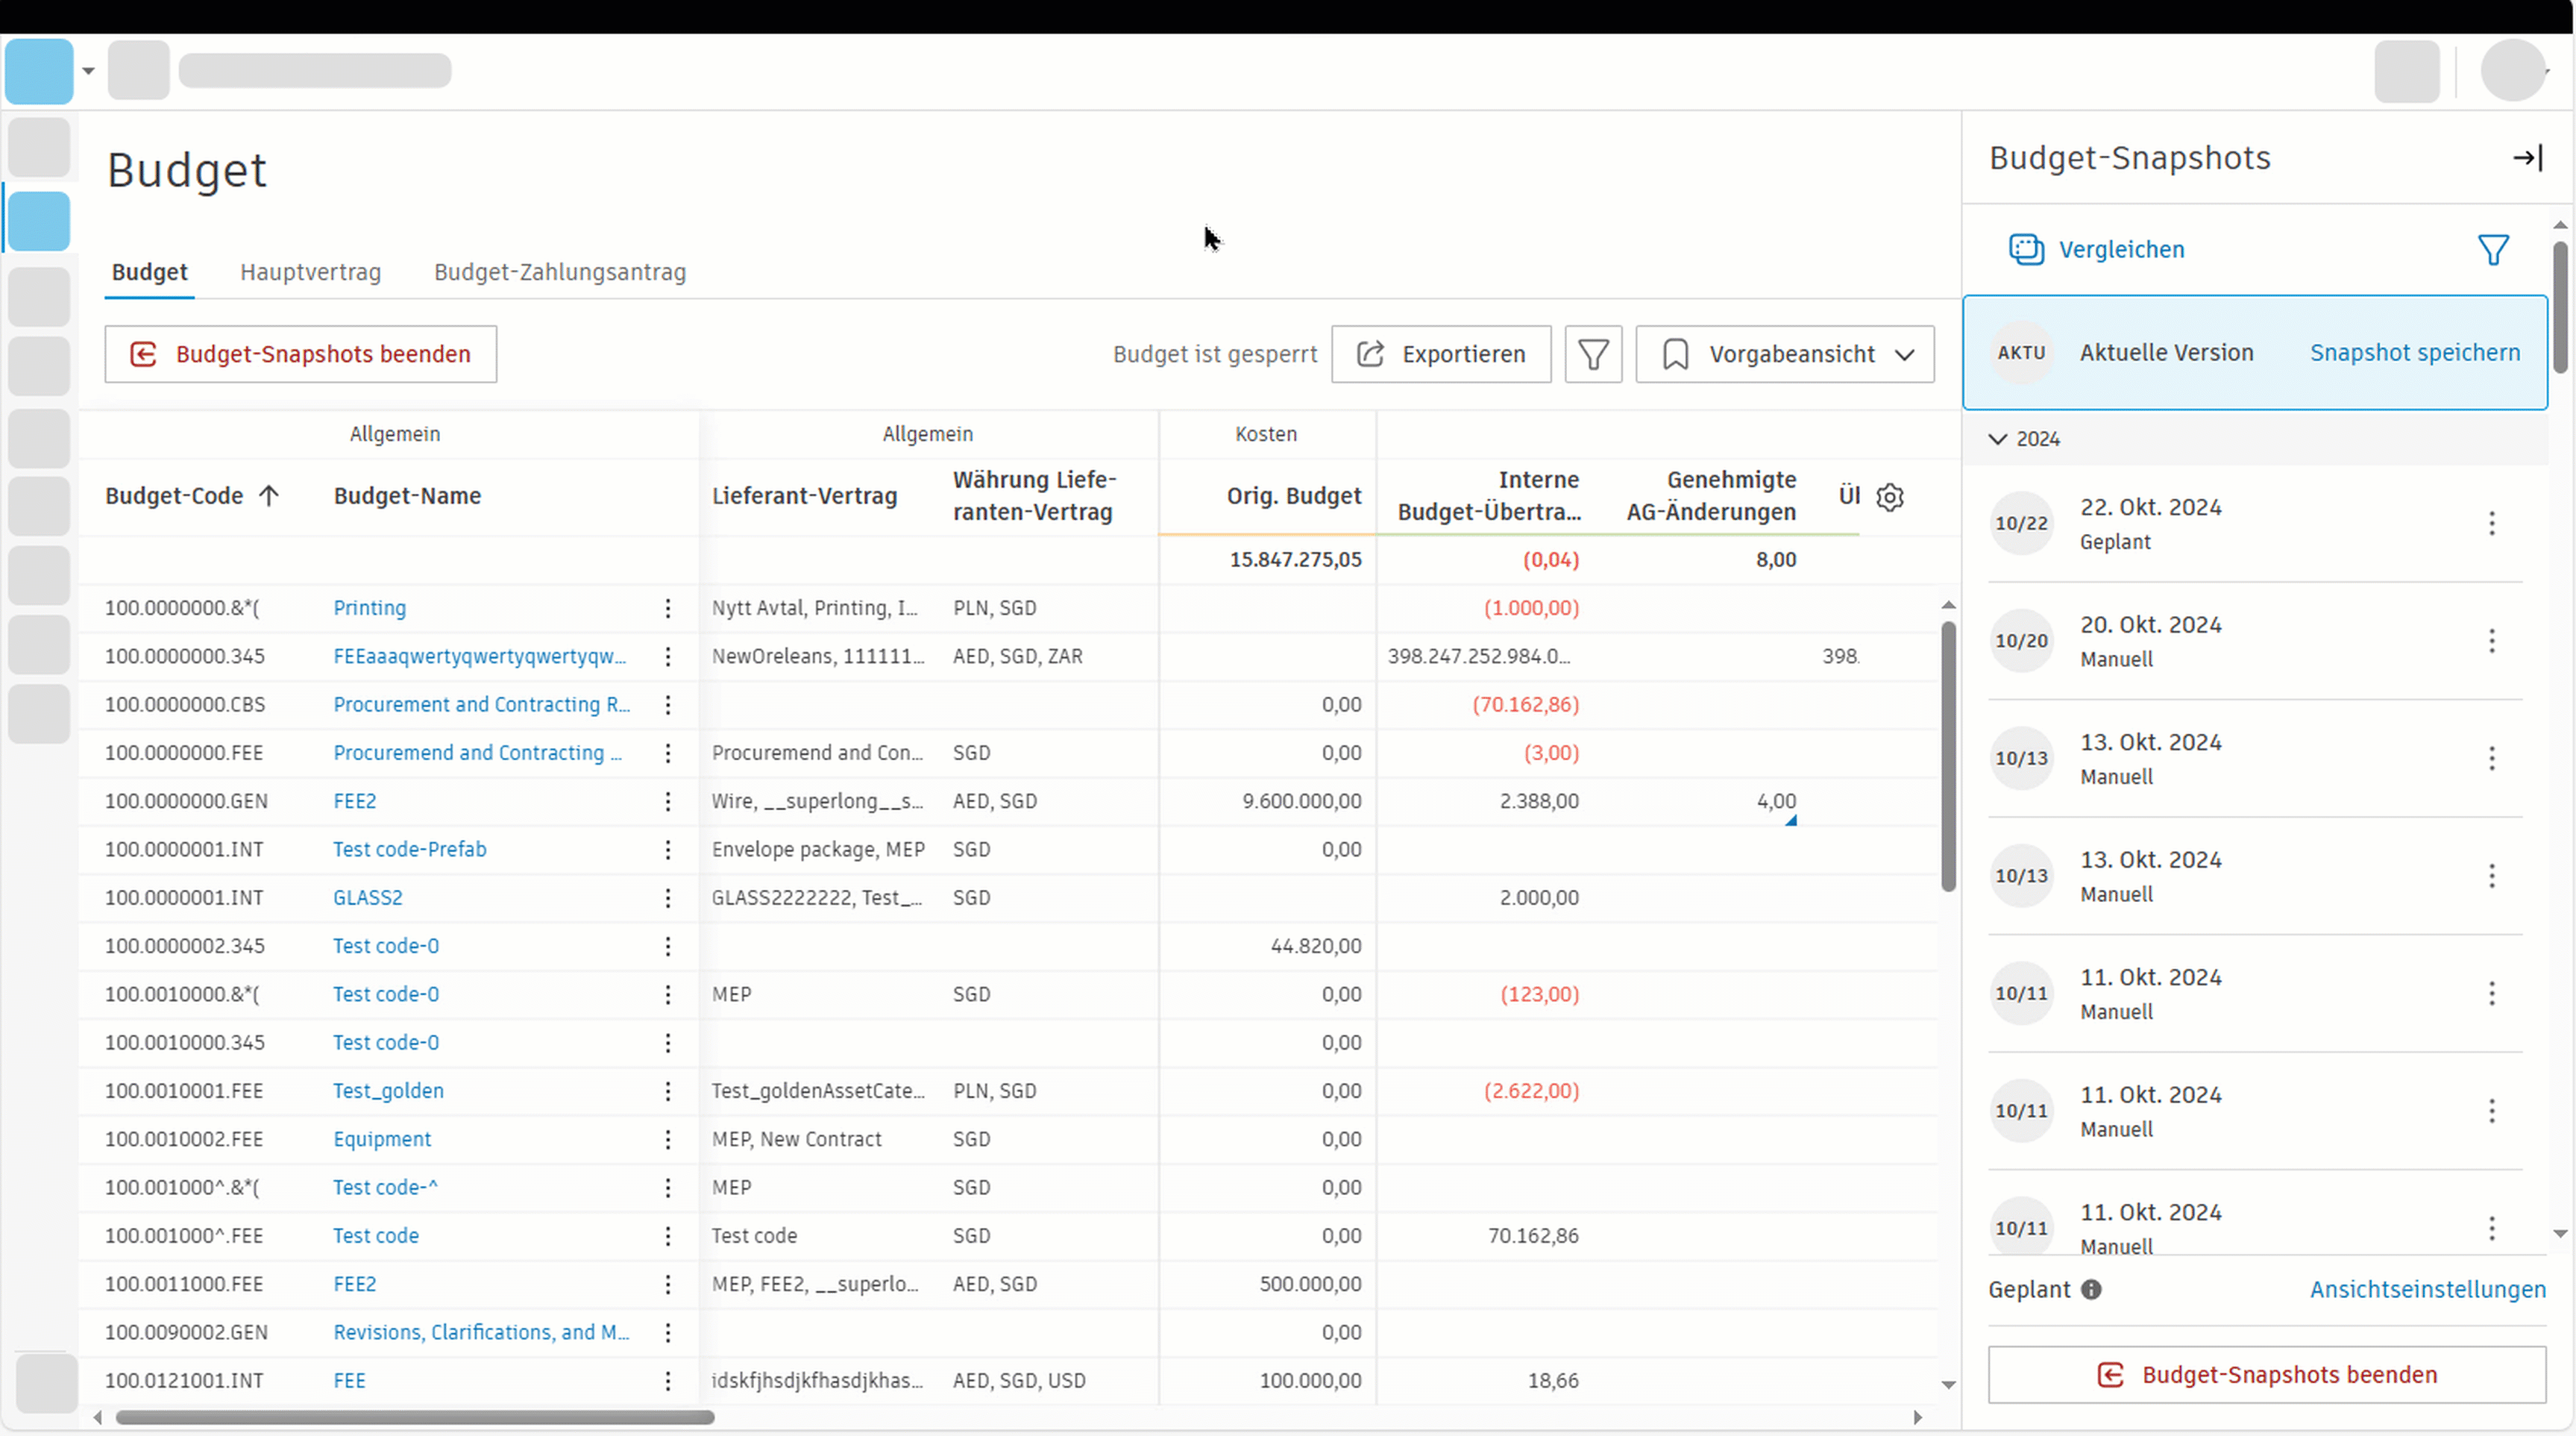Sort by Budget-Code ascending arrow
Screen dimensions: 2576x1436
pyautogui.click(x=268, y=496)
